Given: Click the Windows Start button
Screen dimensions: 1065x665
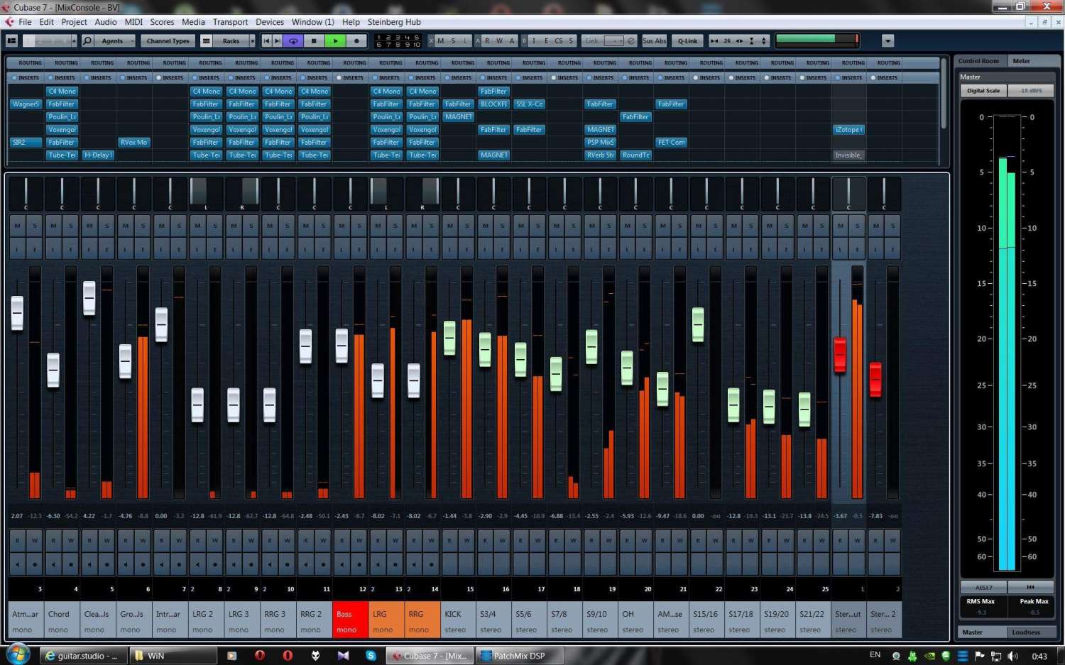Looking at the screenshot, I should 17,654.
